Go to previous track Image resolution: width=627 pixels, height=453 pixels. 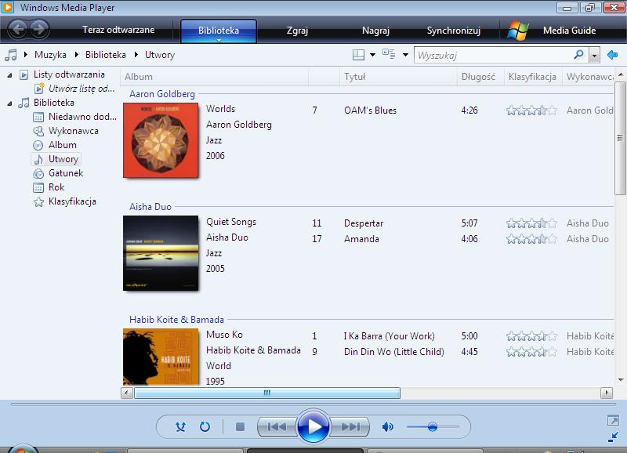coord(277,427)
